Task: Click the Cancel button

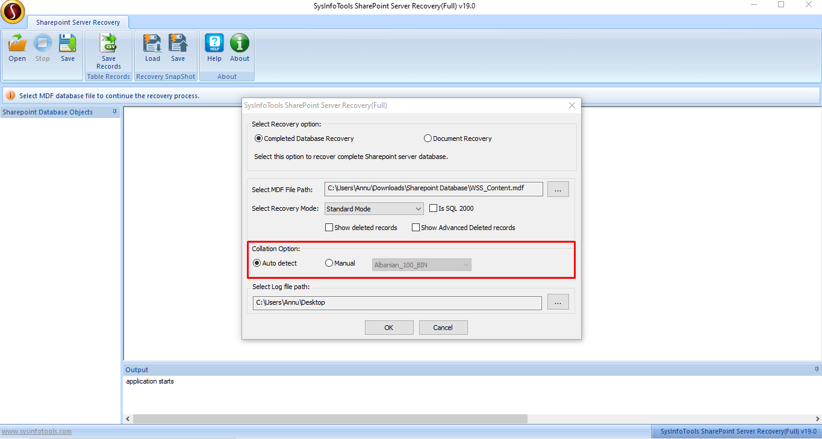Action: (x=443, y=328)
